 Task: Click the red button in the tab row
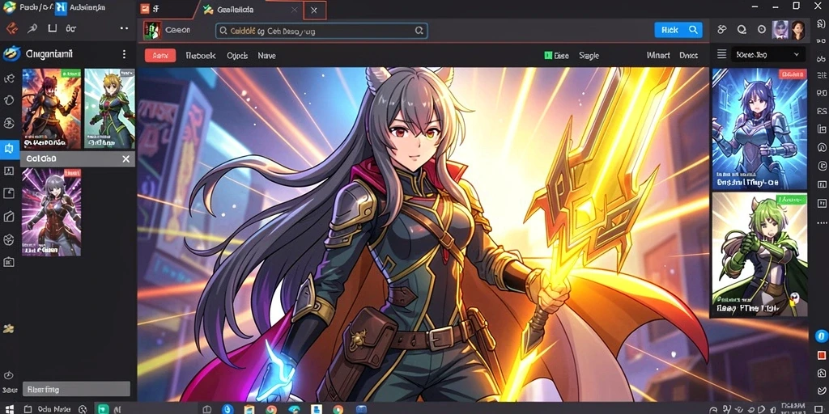(160, 56)
